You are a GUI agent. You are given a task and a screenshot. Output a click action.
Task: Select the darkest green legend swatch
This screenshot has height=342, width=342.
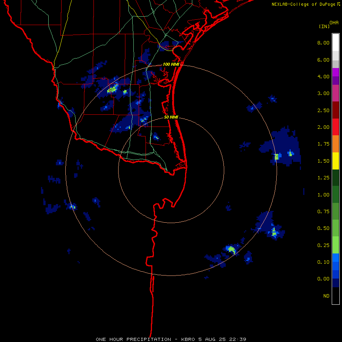[x=336, y=178]
